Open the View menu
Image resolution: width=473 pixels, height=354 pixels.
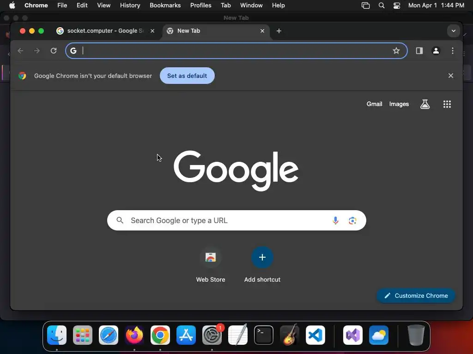(x=103, y=5)
